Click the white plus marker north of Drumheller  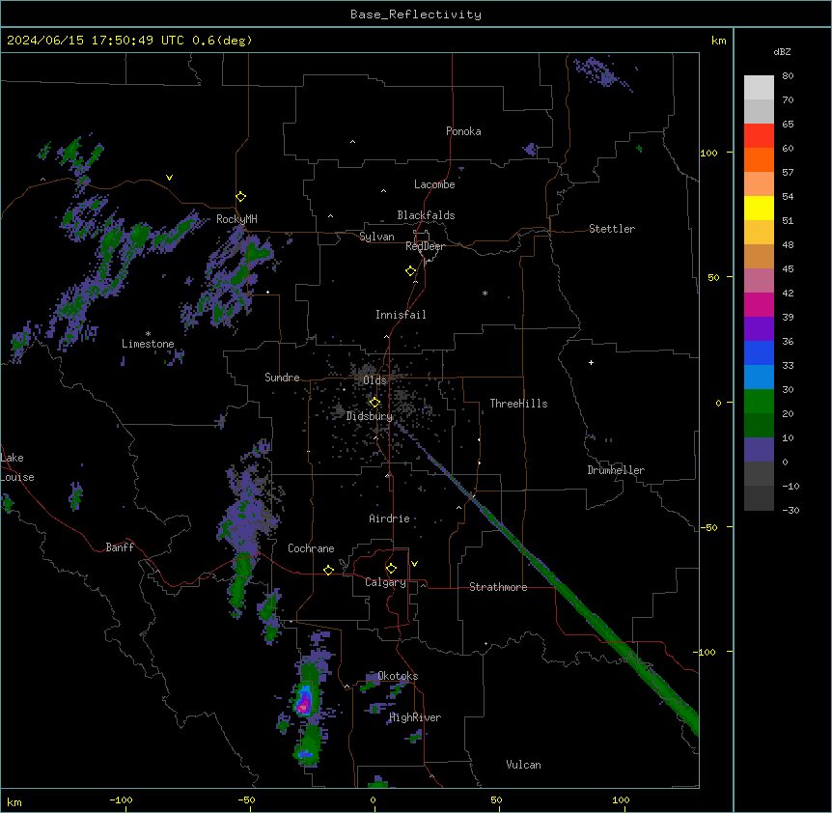[591, 362]
